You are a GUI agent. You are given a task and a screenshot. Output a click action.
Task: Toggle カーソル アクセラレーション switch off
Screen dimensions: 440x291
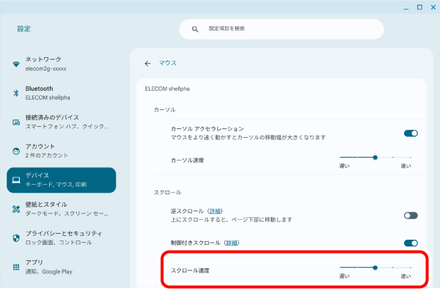coord(411,133)
